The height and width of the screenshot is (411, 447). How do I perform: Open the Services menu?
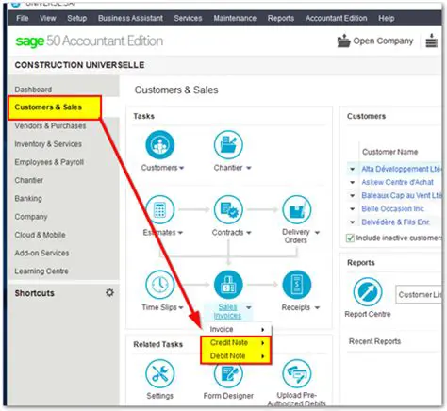(x=188, y=18)
